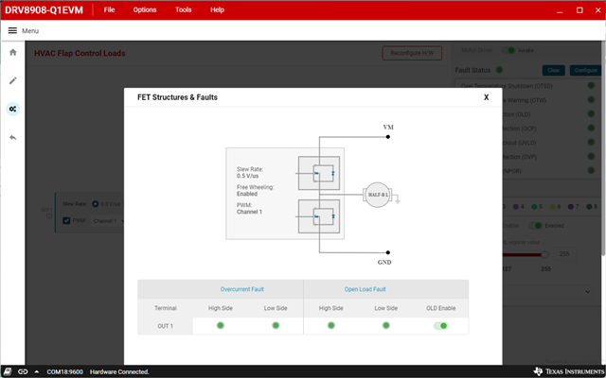Screen dimensions: 606x378
Task: Click the Open Load Fault column header
Action: click(x=365, y=289)
